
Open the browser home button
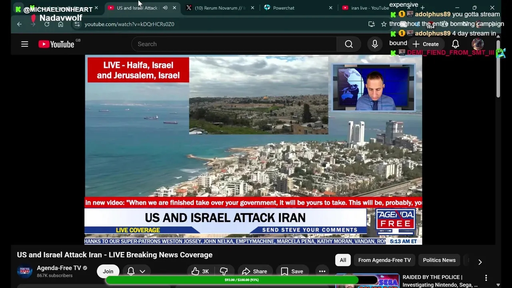coord(60,24)
